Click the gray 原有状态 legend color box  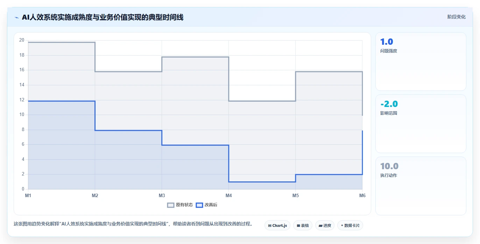[x=171, y=205]
